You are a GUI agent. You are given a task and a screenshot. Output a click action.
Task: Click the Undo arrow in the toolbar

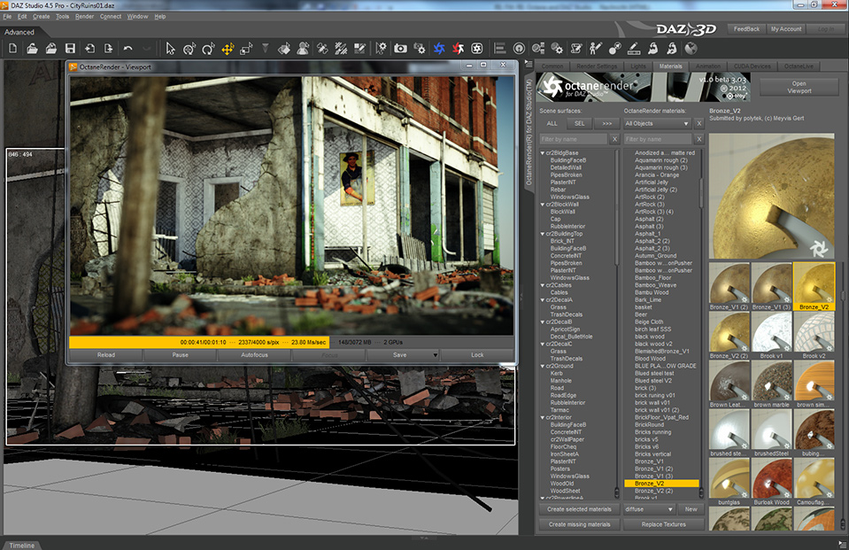(x=128, y=48)
